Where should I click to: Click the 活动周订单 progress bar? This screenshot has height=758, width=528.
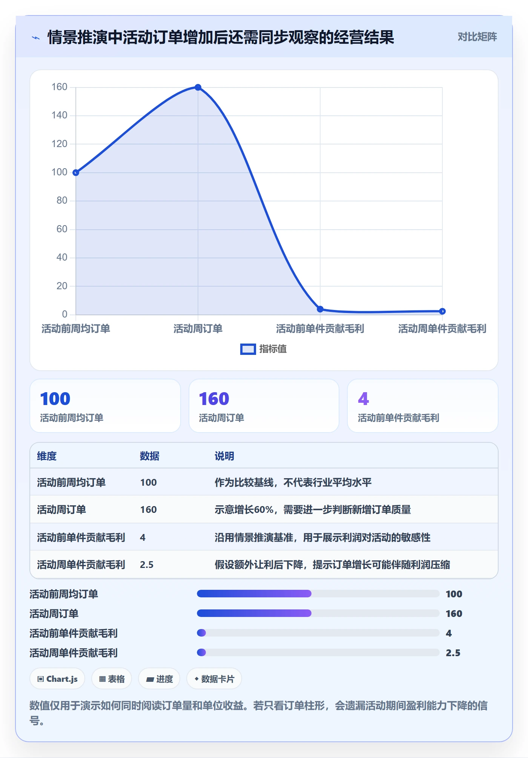(318, 613)
